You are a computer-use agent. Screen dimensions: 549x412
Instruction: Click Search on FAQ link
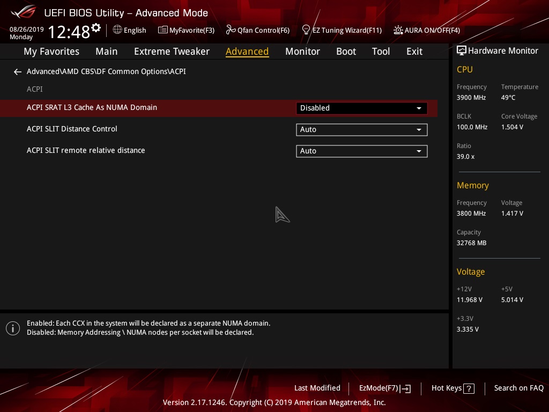[518, 388]
